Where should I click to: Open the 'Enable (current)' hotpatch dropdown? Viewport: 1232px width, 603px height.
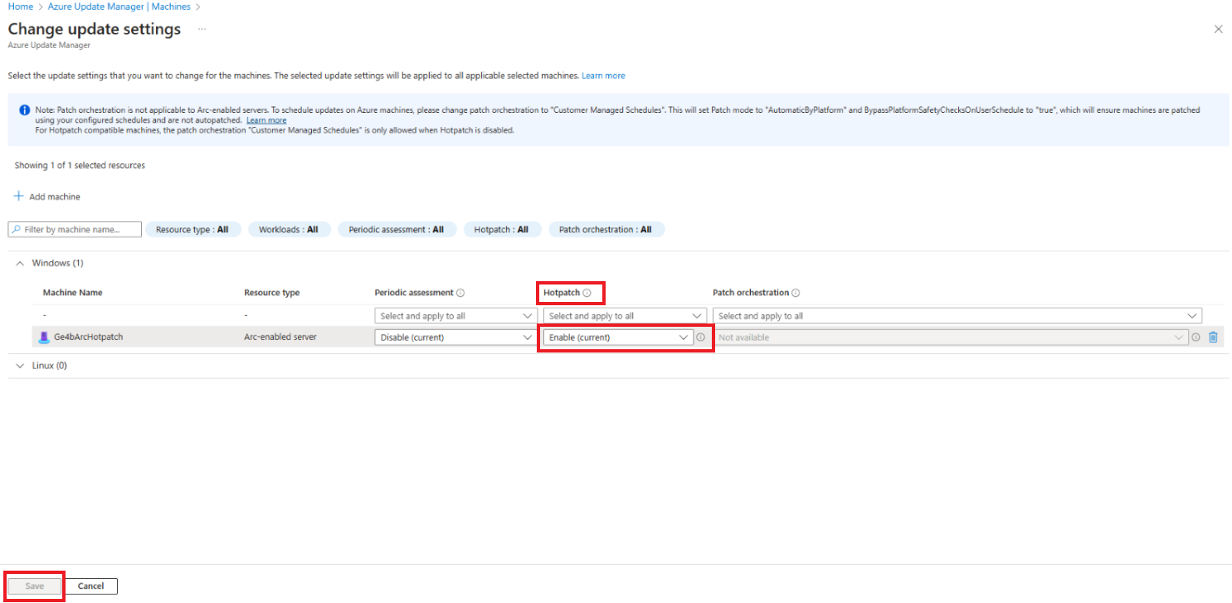click(x=618, y=338)
